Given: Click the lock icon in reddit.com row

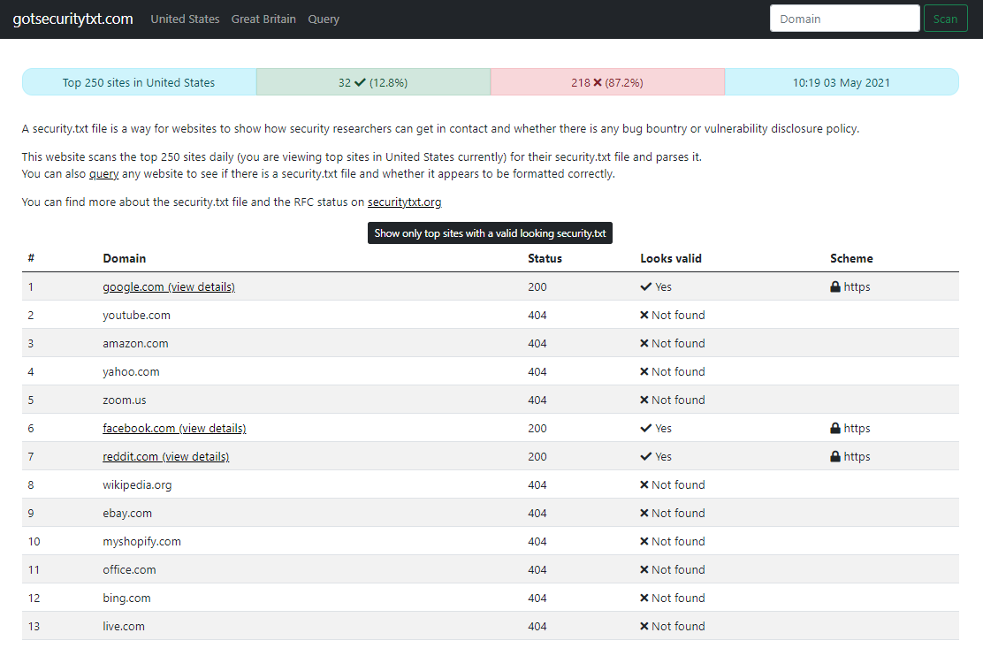Looking at the screenshot, I should pyautogui.click(x=835, y=457).
